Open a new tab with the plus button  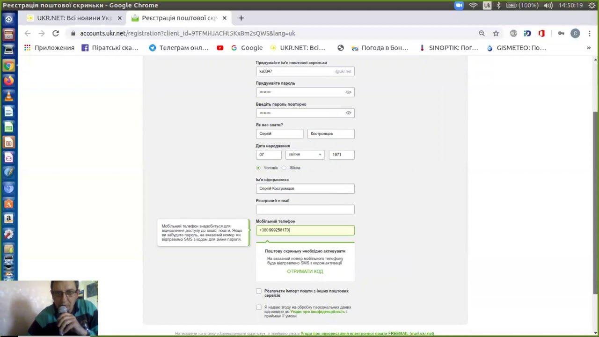[x=241, y=18]
